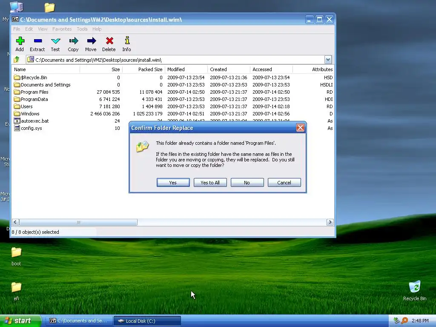This screenshot has height=327, width=436.
Task: Click the 7-Zip title bar icon
Action: pos(15,20)
